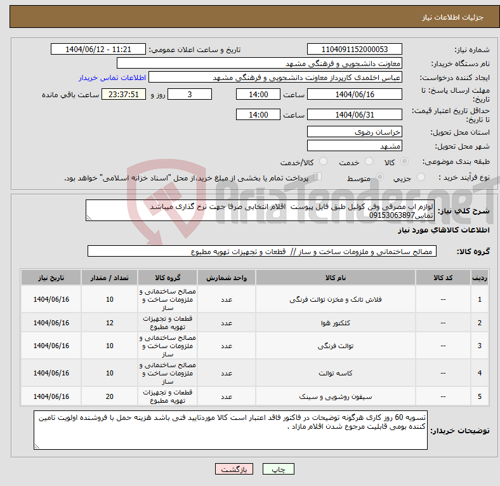The height and width of the screenshot is (486, 500).
Task: Open the اطلاعات تماس خریدار link
Action: (112, 78)
